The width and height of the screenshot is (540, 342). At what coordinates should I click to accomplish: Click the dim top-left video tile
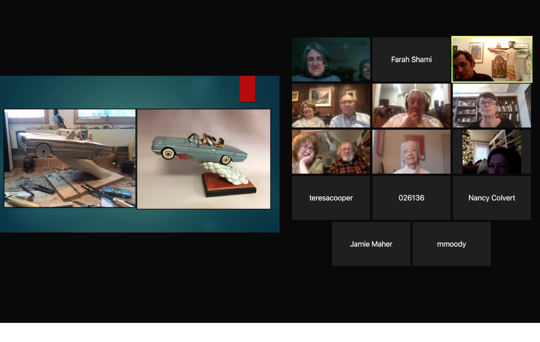[x=331, y=59]
